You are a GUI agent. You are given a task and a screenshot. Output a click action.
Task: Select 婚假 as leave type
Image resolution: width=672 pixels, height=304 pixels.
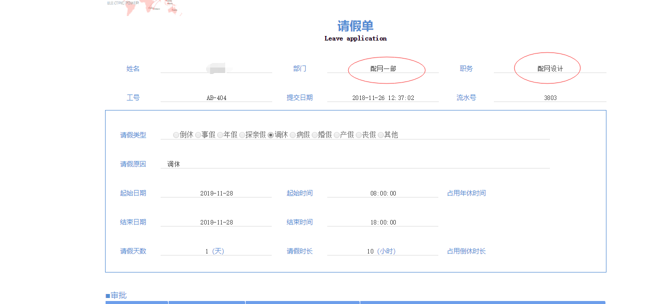[x=315, y=135]
